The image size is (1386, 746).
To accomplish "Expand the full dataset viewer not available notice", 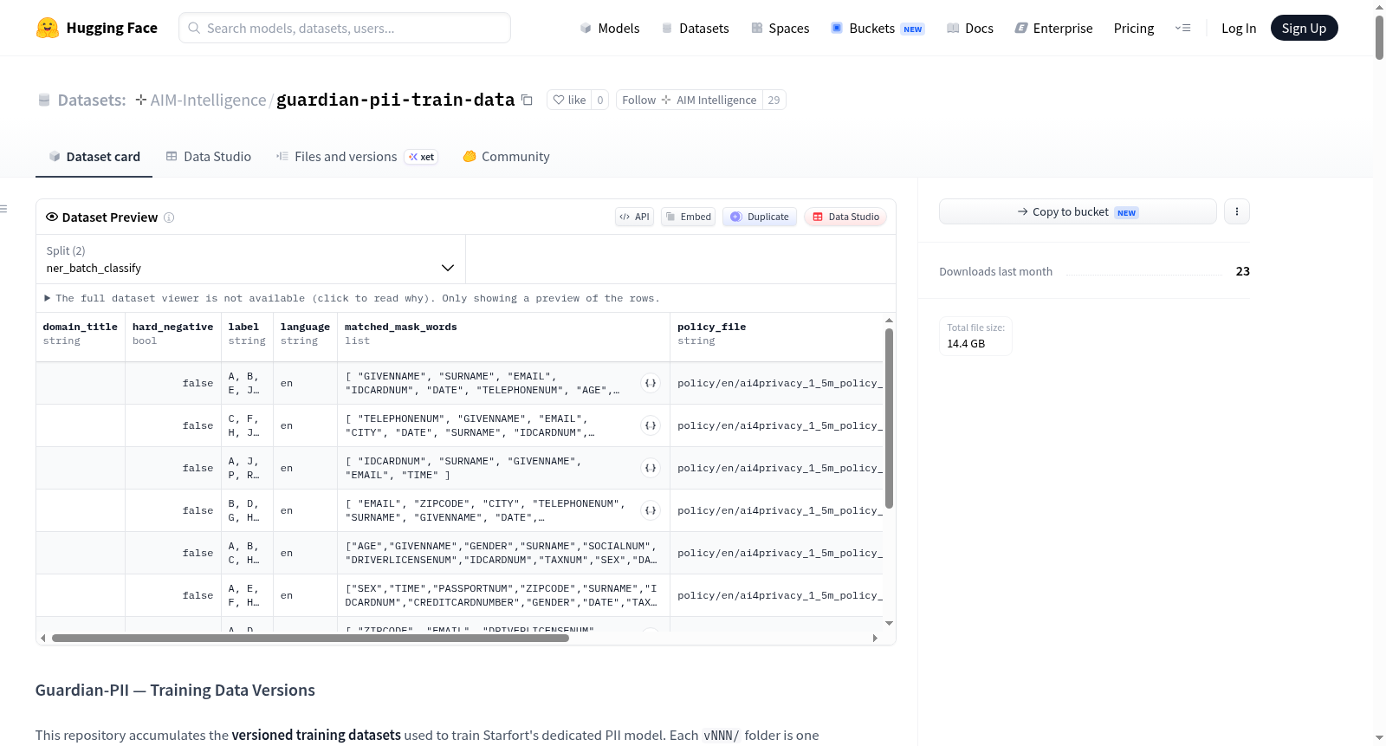I will pyautogui.click(x=352, y=298).
